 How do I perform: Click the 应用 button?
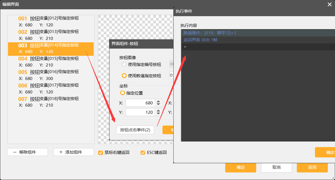tap(312, 167)
